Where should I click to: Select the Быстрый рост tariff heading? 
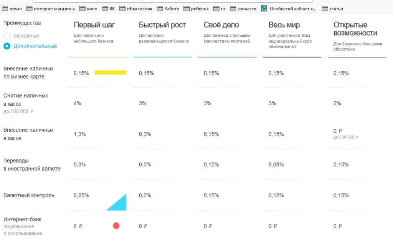tap(162, 25)
